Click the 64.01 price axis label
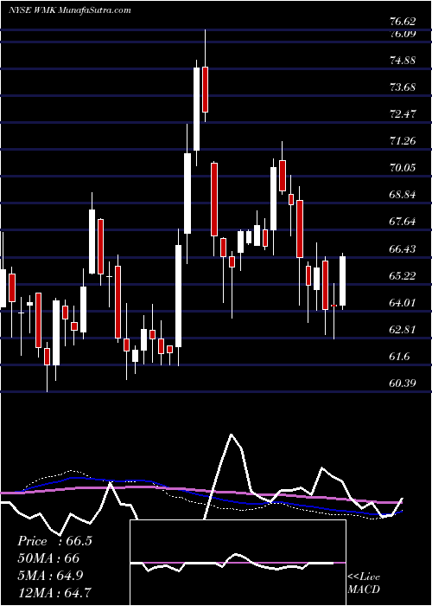 point(402,303)
